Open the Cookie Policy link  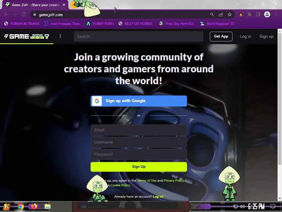tap(120, 185)
